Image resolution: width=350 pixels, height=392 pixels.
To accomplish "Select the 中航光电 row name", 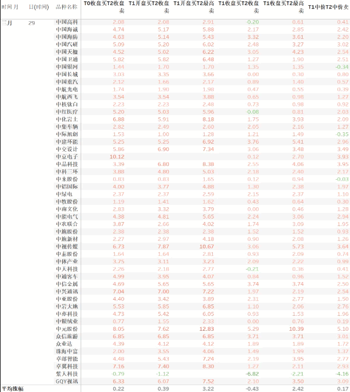I will click(67, 89).
